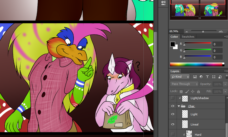
Task: Open the Kind filter dropdown
Action: (x=180, y=77)
